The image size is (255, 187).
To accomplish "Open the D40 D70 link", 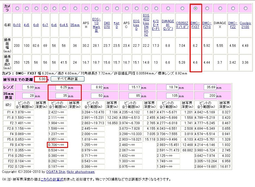I will point(107,25).
